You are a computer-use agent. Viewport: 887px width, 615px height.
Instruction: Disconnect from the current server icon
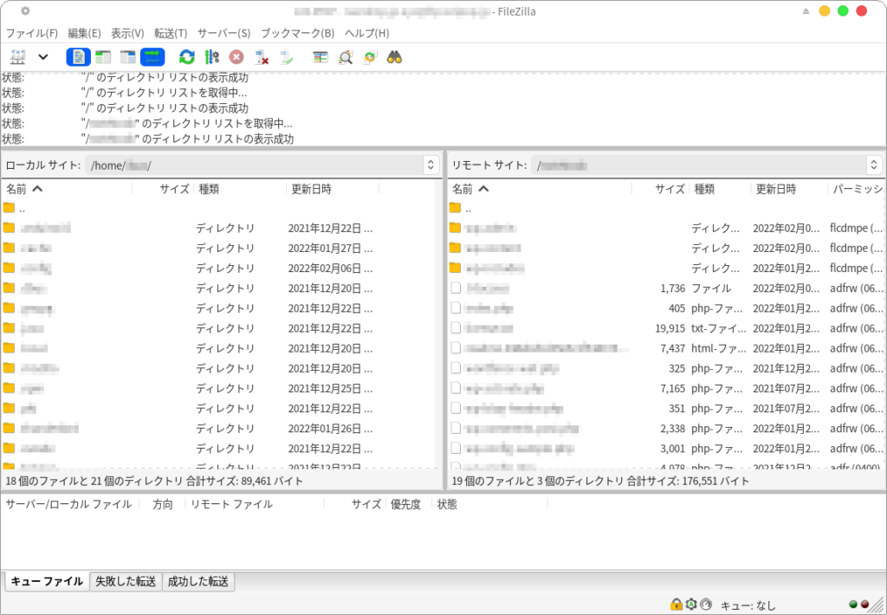tap(262, 57)
